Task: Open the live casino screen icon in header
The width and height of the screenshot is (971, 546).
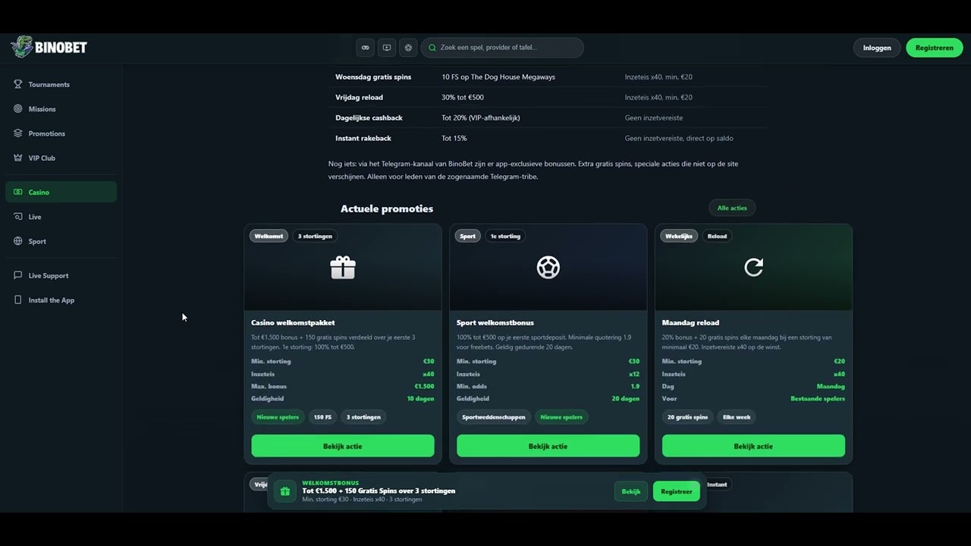Action: tap(387, 47)
